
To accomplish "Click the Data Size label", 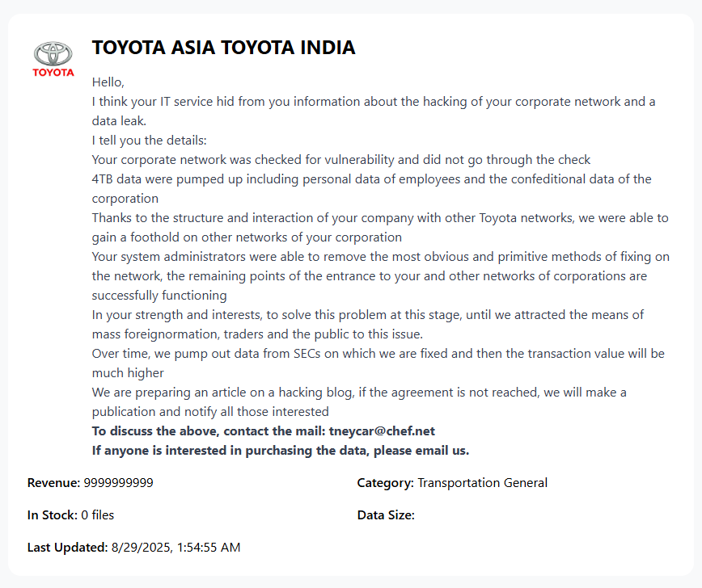I will [x=386, y=515].
